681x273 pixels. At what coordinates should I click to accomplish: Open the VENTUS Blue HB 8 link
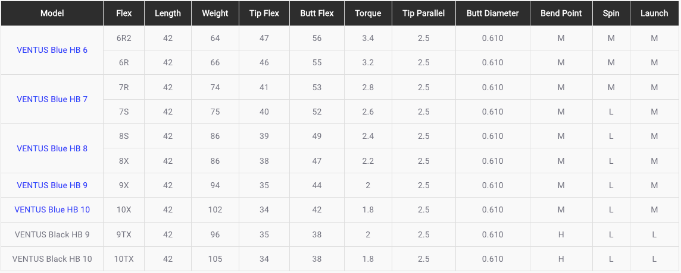point(52,148)
